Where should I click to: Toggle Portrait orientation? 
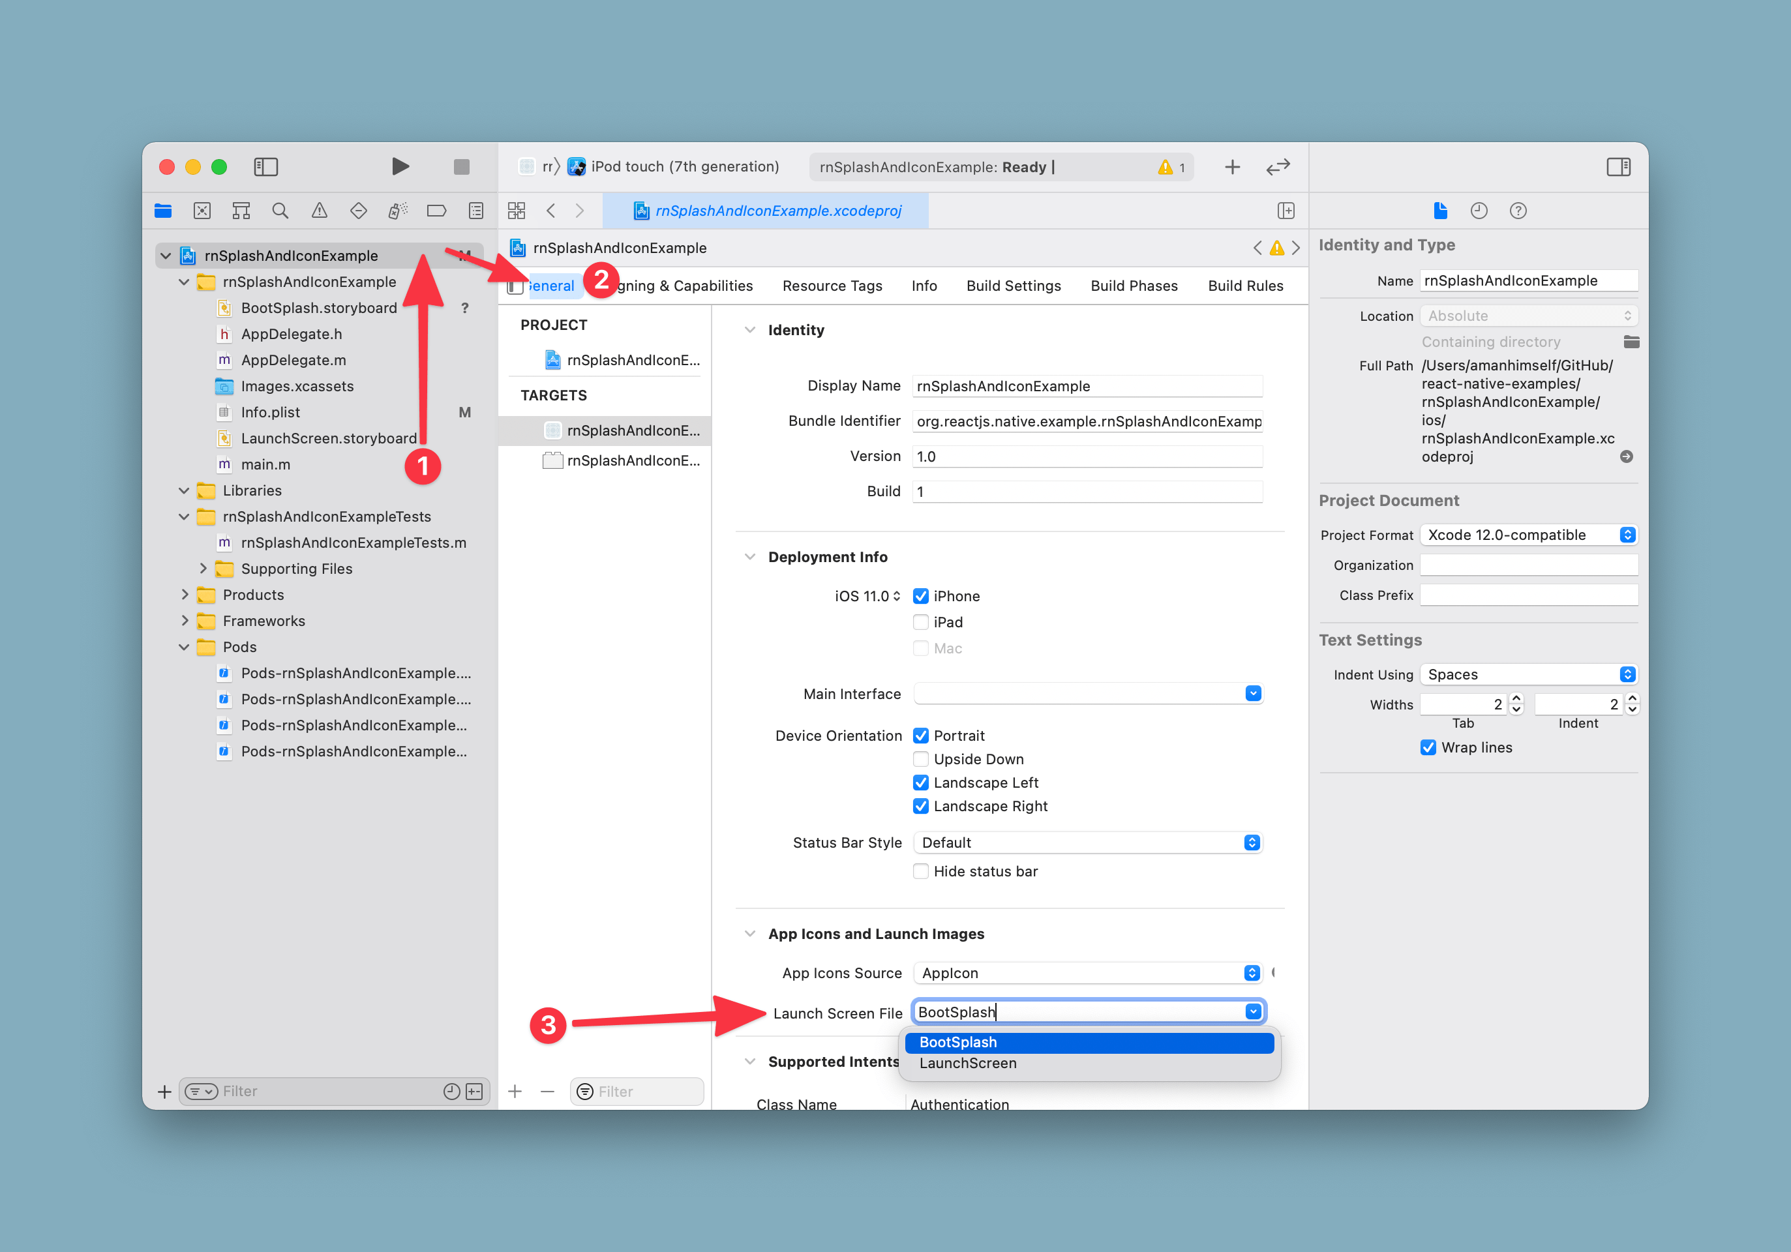coord(920,736)
